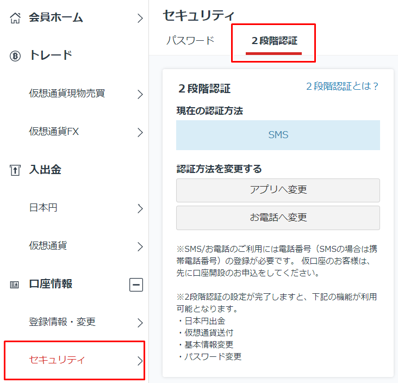Click the chevron next to セキュリティ menu item

[140, 361]
